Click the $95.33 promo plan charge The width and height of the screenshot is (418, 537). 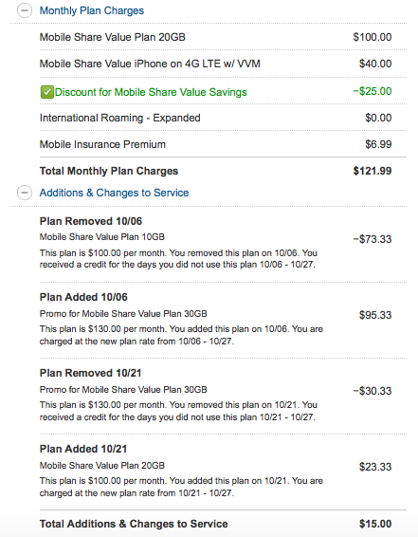pos(375,315)
